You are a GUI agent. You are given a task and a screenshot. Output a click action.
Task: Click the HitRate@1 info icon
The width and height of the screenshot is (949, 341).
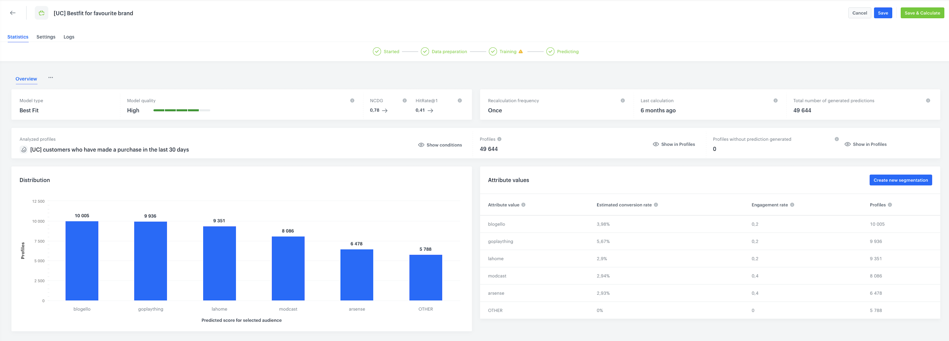460,101
